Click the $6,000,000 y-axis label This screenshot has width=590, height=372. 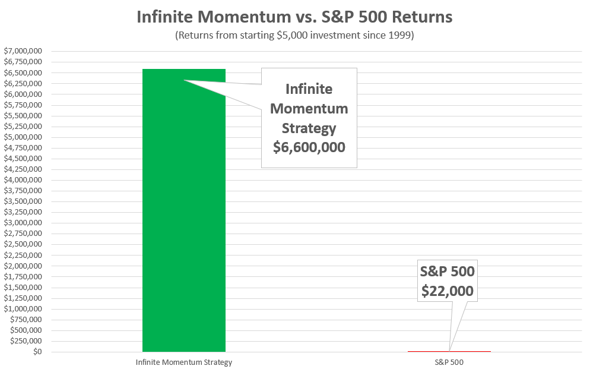click(x=23, y=94)
